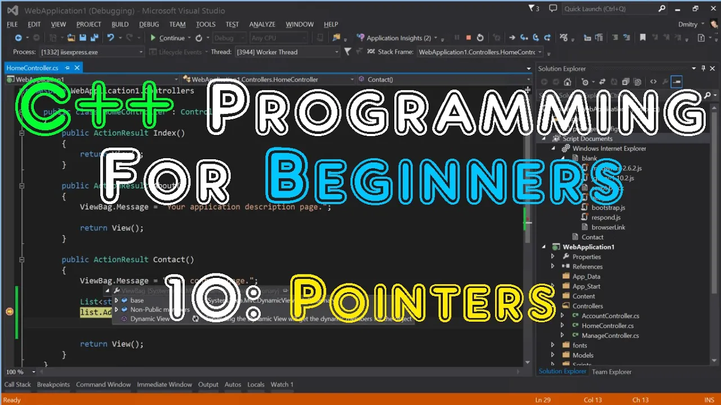The width and height of the screenshot is (721, 405).
Task: Close the HomeController.cs tab
Action: pos(77,67)
